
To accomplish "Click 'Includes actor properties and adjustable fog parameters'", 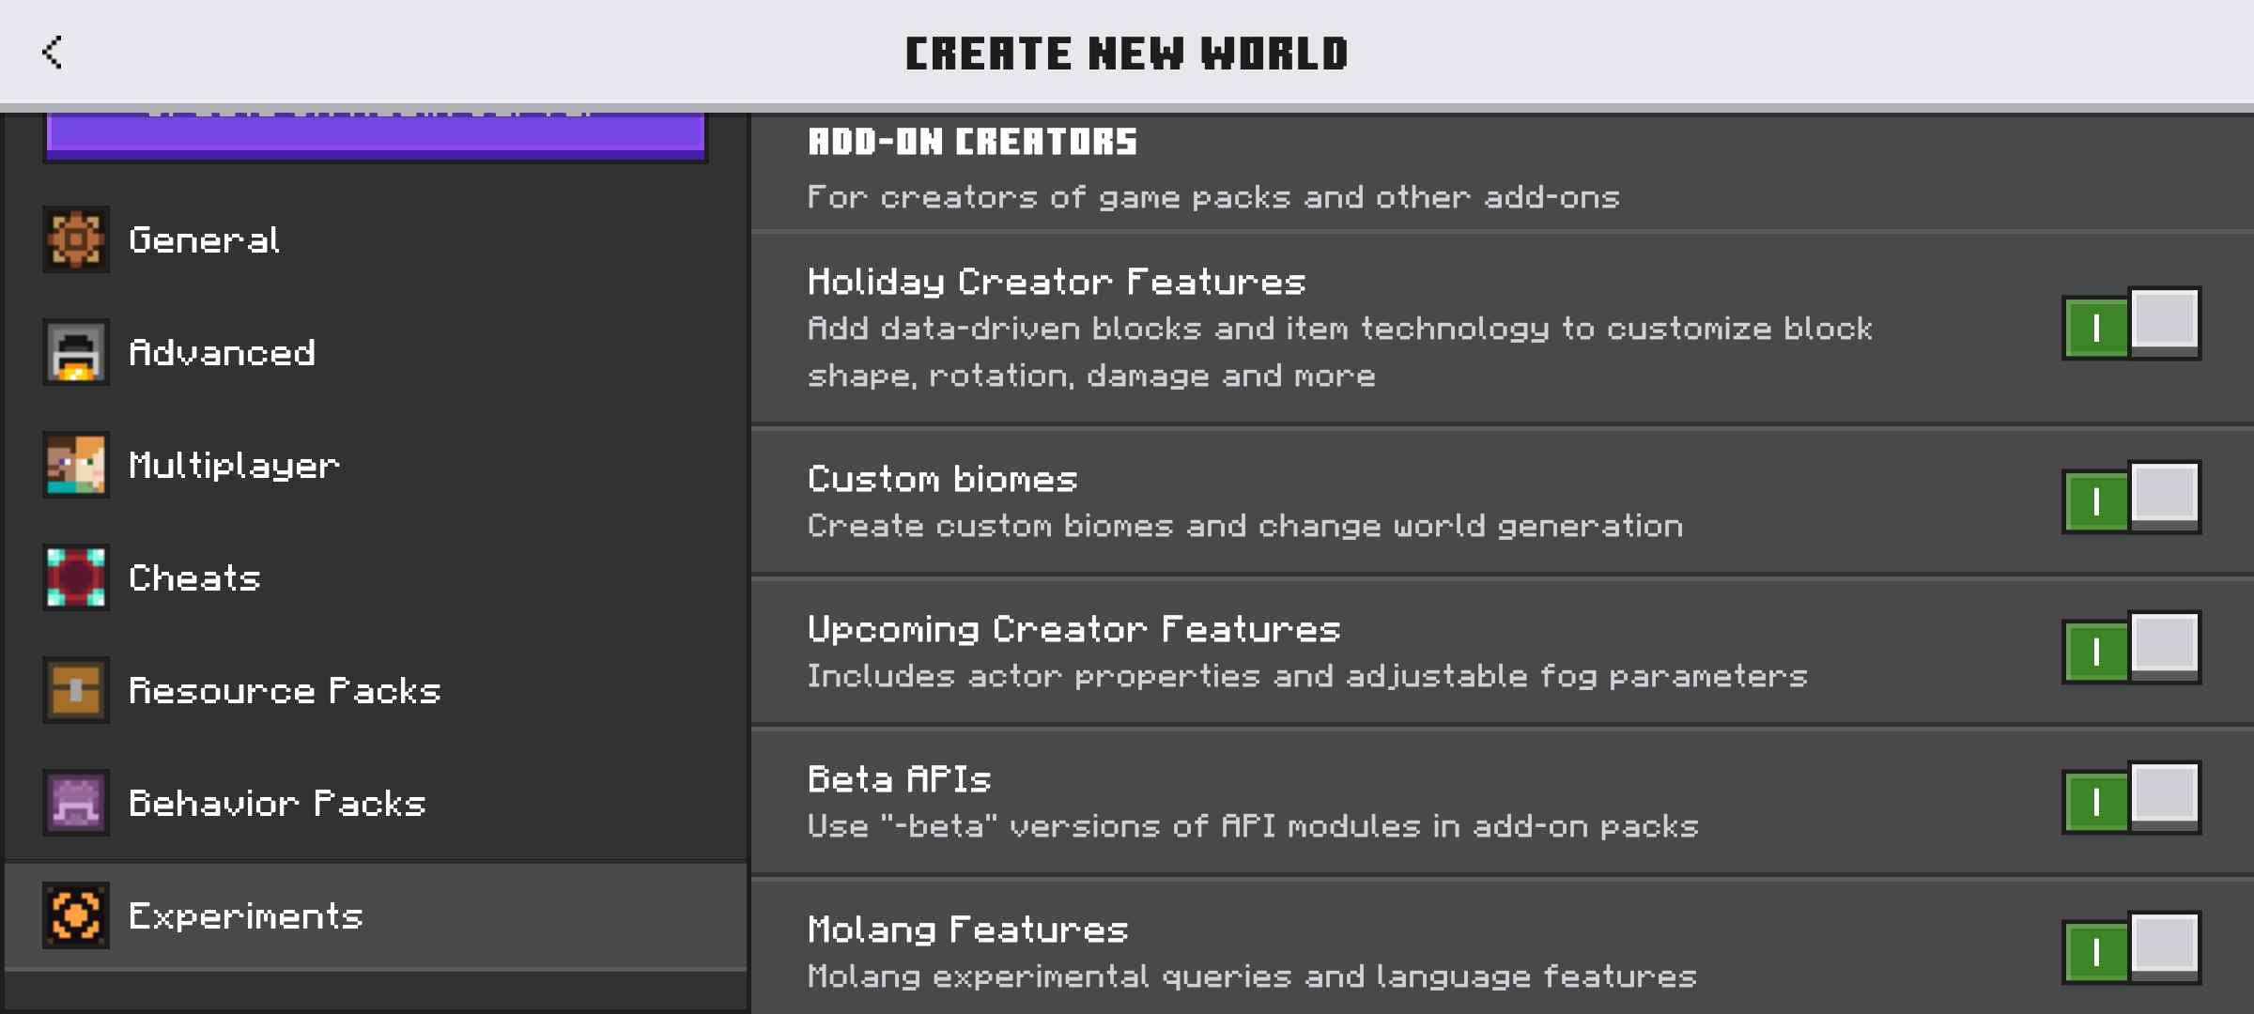I will pyautogui.click(x=1307, y=676).
